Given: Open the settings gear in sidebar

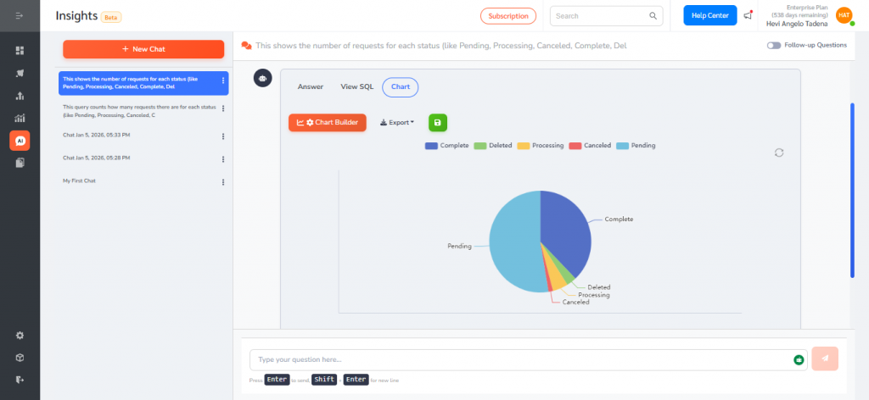Looking at the screenshot, I should [20, 336].
